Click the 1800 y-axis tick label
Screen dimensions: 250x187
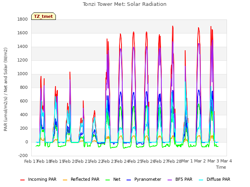pos(23,19)
